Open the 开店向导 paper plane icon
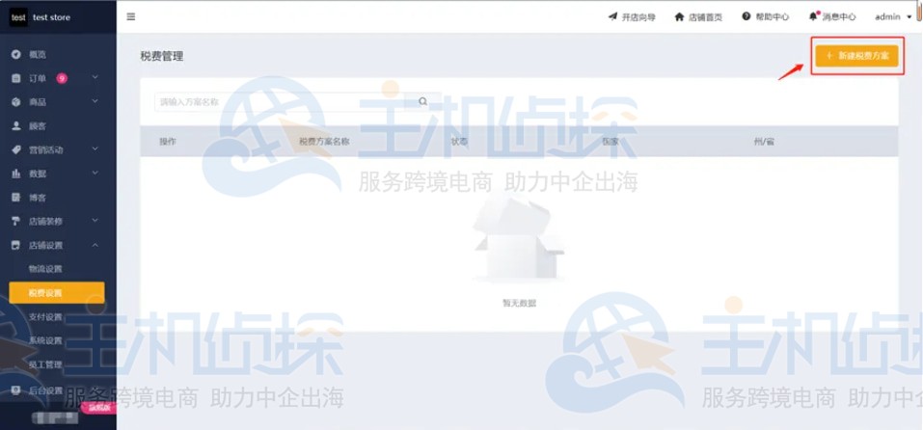923x430 pixels. pos(612,16)
